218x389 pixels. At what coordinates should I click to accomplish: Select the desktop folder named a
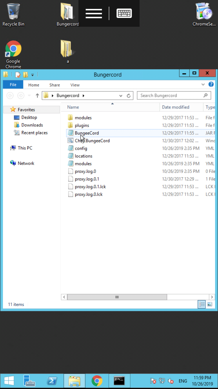pyautogui.click(x=68, y=52)
